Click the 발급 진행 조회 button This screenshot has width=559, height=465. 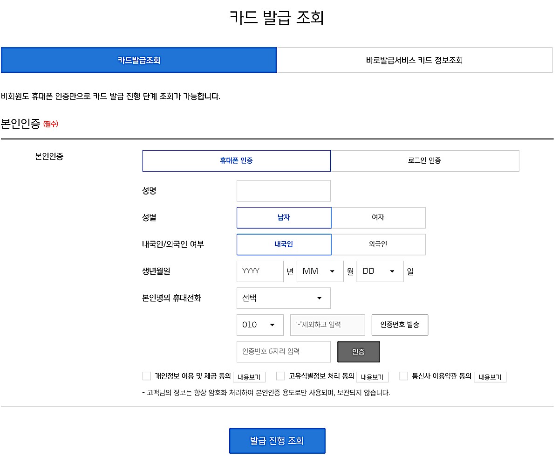click(277, 440)
